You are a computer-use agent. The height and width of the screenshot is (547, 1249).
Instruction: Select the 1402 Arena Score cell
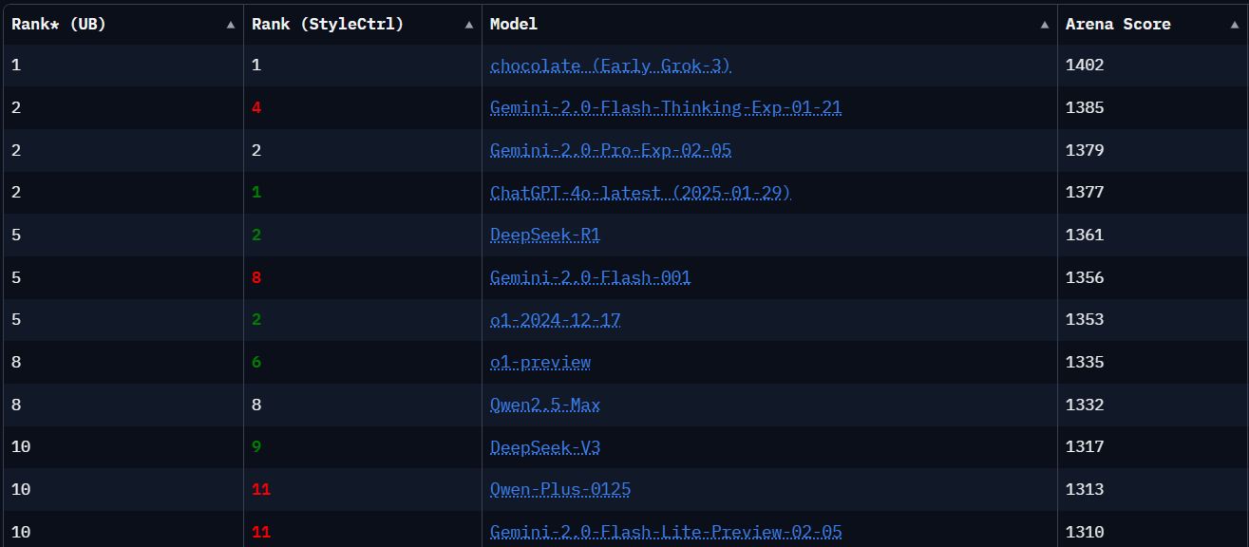point(1085,66)
